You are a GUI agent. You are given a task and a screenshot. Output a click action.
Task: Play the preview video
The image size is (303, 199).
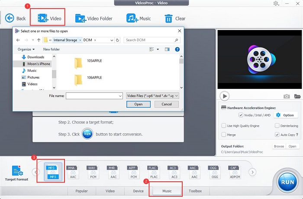pyautogui.click(x=225, y=96)
